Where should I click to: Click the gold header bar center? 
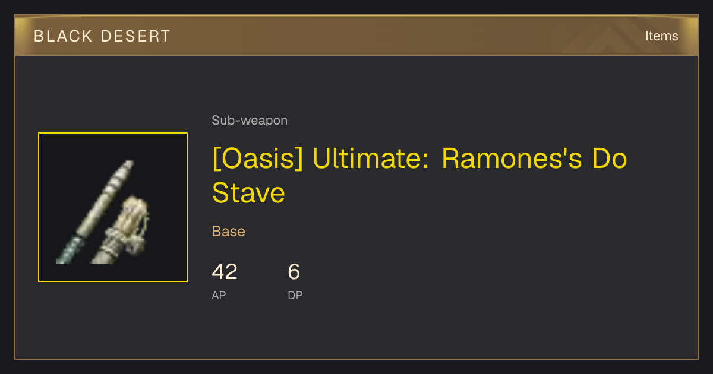(x=356, y=36)
